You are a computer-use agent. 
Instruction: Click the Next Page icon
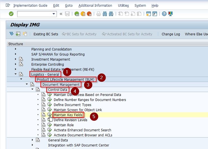pyautogui.click(x=133, y=14)
